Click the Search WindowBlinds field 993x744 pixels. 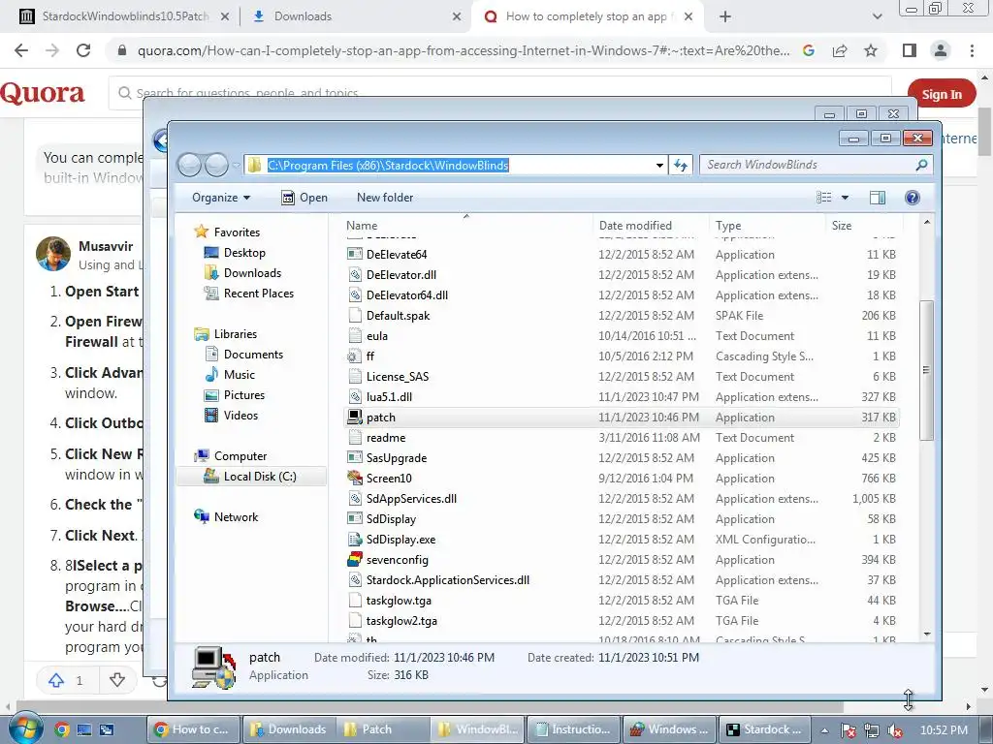pos(817,165)
